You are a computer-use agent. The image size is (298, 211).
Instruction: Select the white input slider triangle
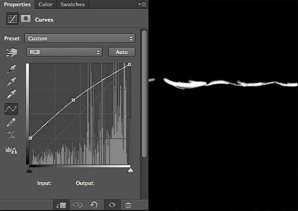(130, 170)
